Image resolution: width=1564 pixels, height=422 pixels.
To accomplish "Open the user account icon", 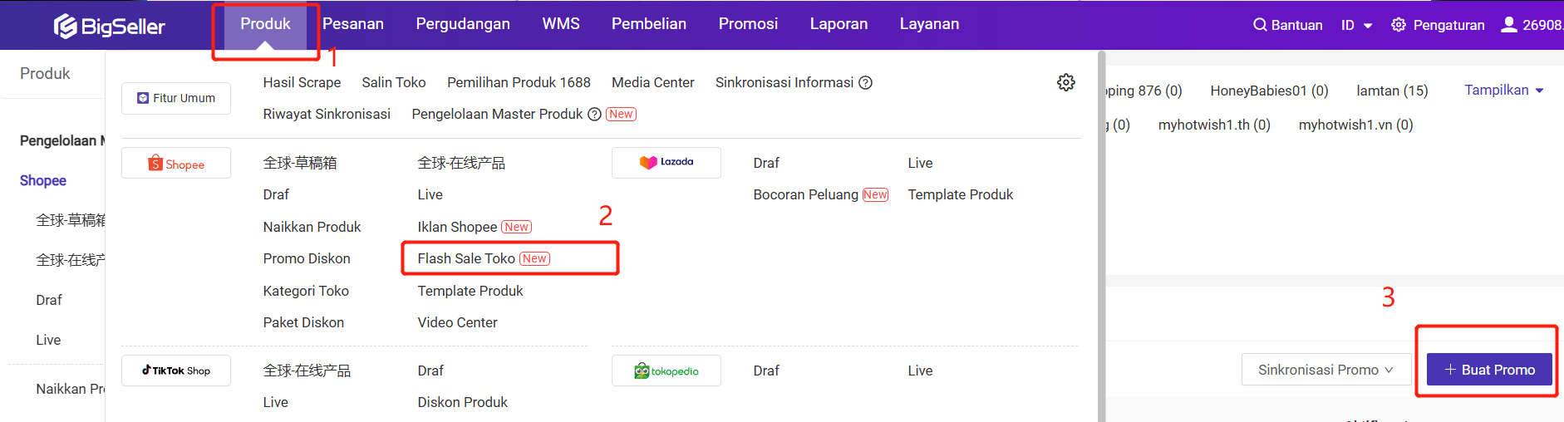I will click(x=1509, y=24).
